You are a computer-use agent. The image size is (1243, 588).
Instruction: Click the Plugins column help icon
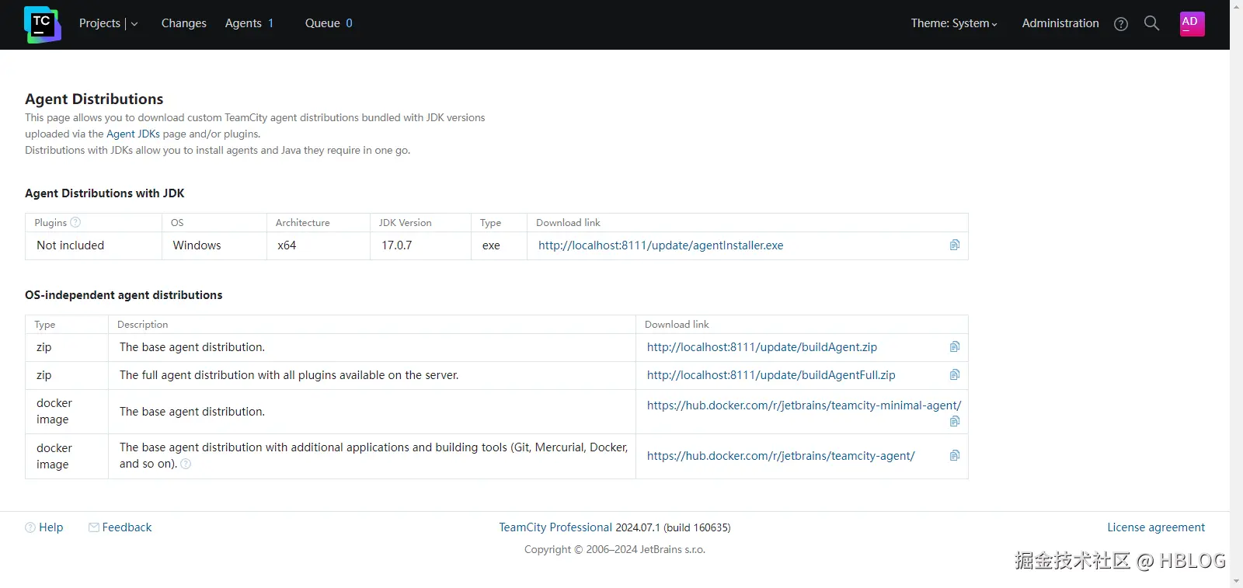tap(75, 222)
